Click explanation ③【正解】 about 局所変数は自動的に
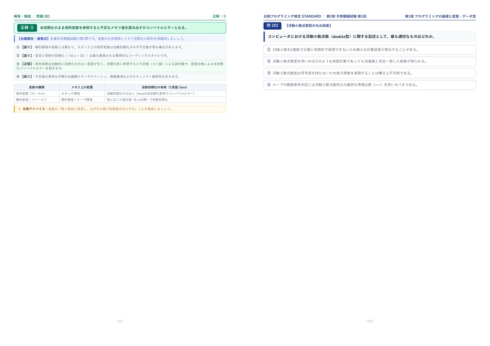The height and width of the screenshot is (346, 490). (x=120, y=66)
